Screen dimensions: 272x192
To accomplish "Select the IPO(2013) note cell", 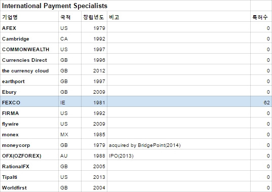I will [179, 156].
